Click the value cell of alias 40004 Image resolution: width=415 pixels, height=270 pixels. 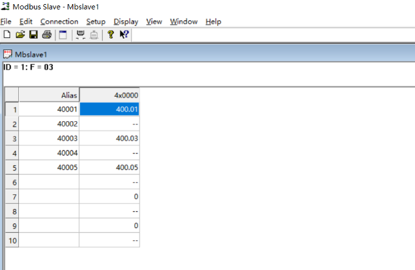[x=109, y=153]
